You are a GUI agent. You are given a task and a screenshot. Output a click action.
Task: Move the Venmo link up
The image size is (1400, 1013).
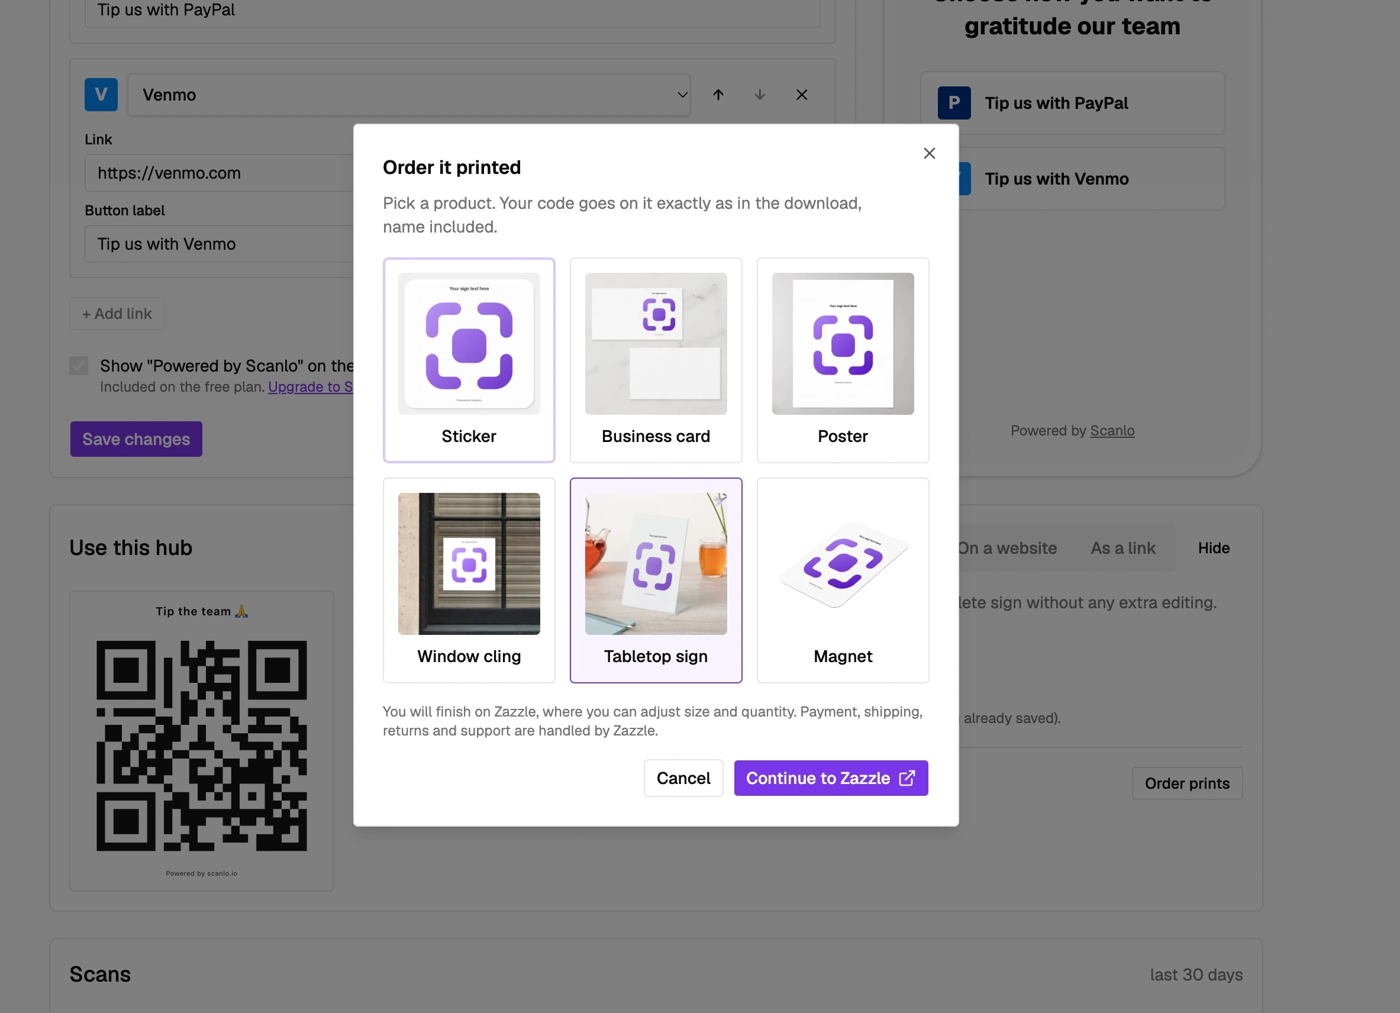click(718, 95)
